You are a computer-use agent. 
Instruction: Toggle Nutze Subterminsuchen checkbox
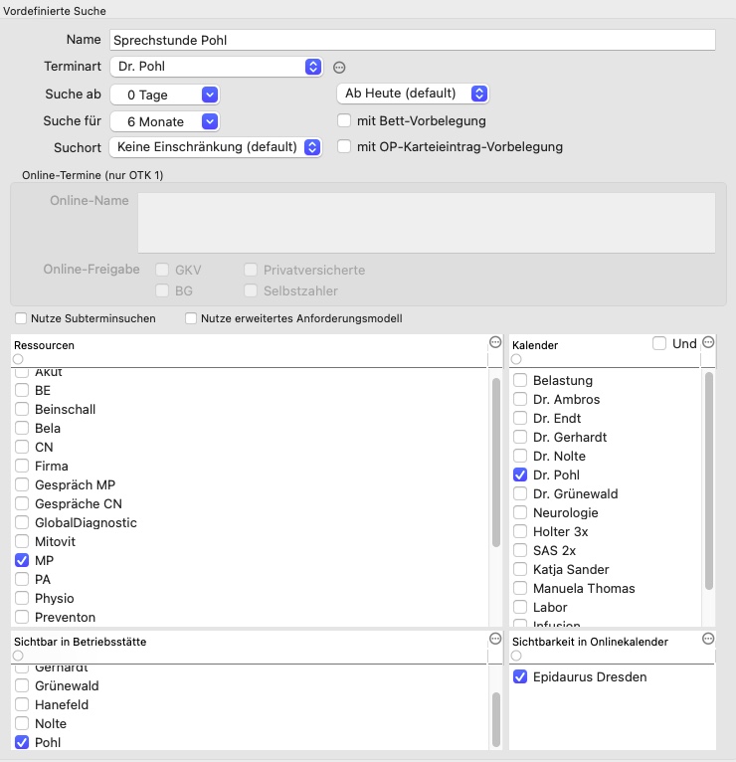coord(21,318)
